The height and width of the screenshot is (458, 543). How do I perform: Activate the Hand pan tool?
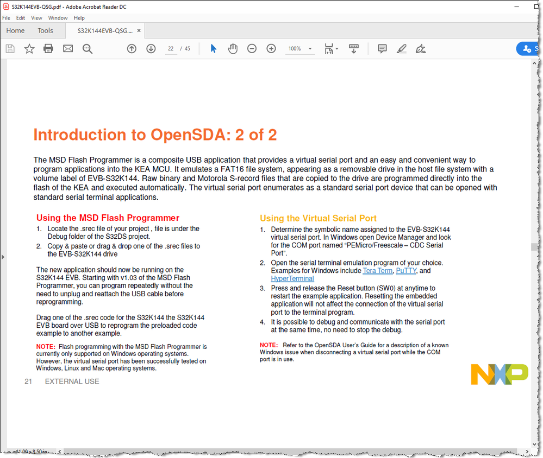pos(233,49)
